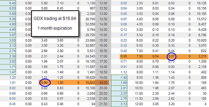Select call ask 1.49 in 18.50 row
209x107 pixels.
(x=60, y=72)
